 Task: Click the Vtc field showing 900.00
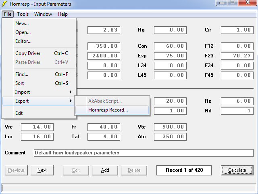170,127
